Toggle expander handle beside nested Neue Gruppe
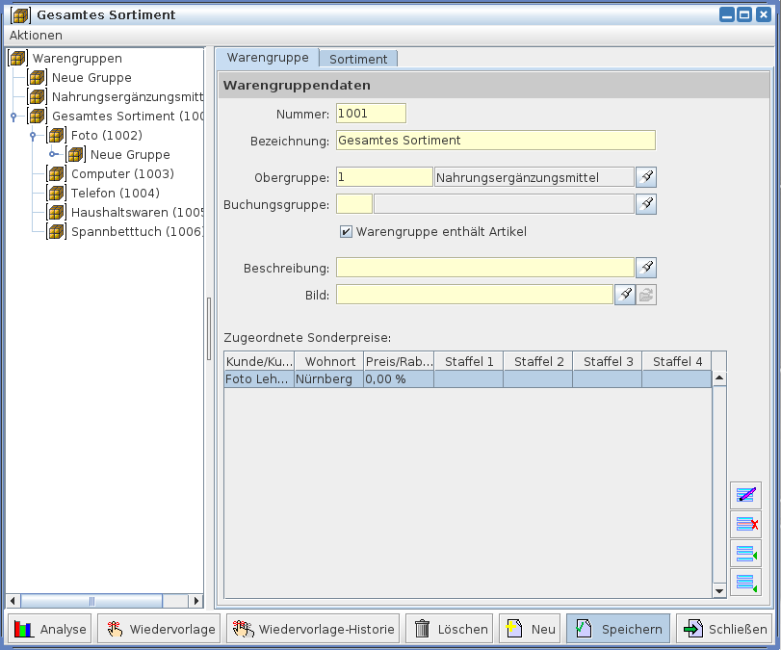 [x=52, y=155]
